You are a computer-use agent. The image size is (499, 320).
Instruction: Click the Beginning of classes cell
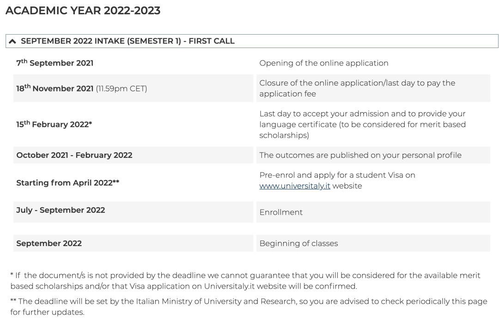click(298, 243)
